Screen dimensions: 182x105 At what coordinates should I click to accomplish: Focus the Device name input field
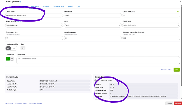tap(34, 15)
